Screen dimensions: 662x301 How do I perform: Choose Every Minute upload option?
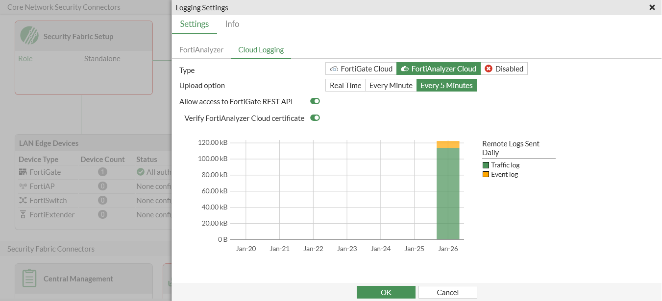[x=391, y=85]
